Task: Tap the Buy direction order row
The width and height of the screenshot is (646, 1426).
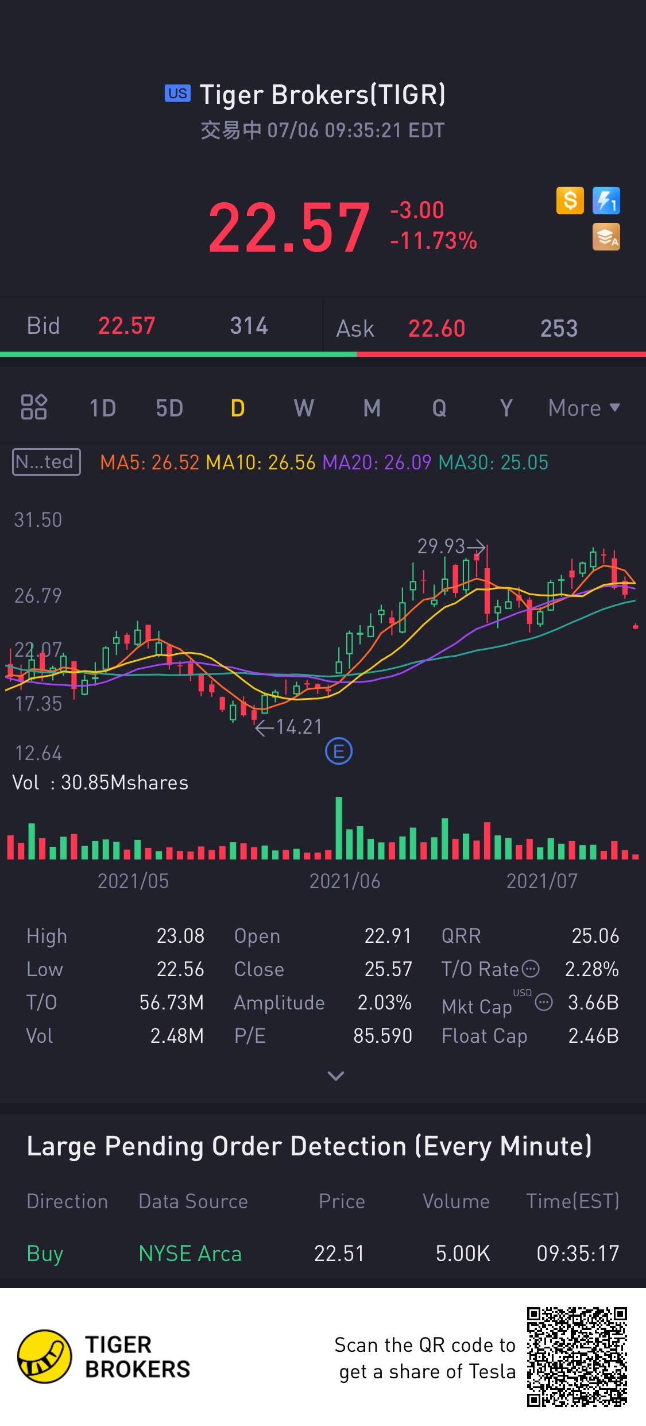Action: click(x=323, y=1254)
